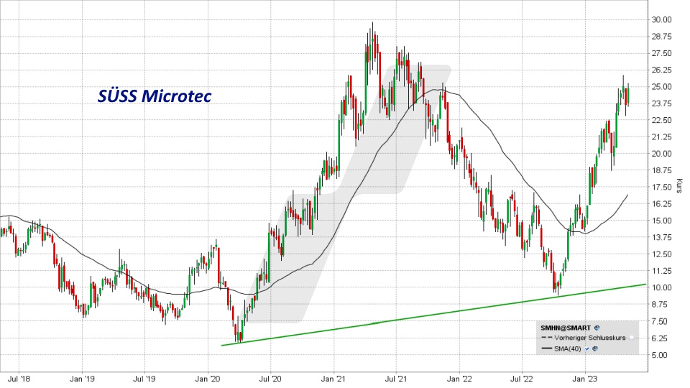Click the Jul '18 date label
The width and height of the screenshot is (690, 388).
[x=19, y=379]
